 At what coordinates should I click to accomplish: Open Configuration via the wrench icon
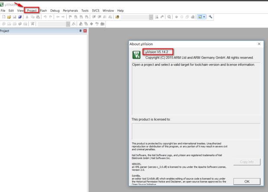point(211,17)
